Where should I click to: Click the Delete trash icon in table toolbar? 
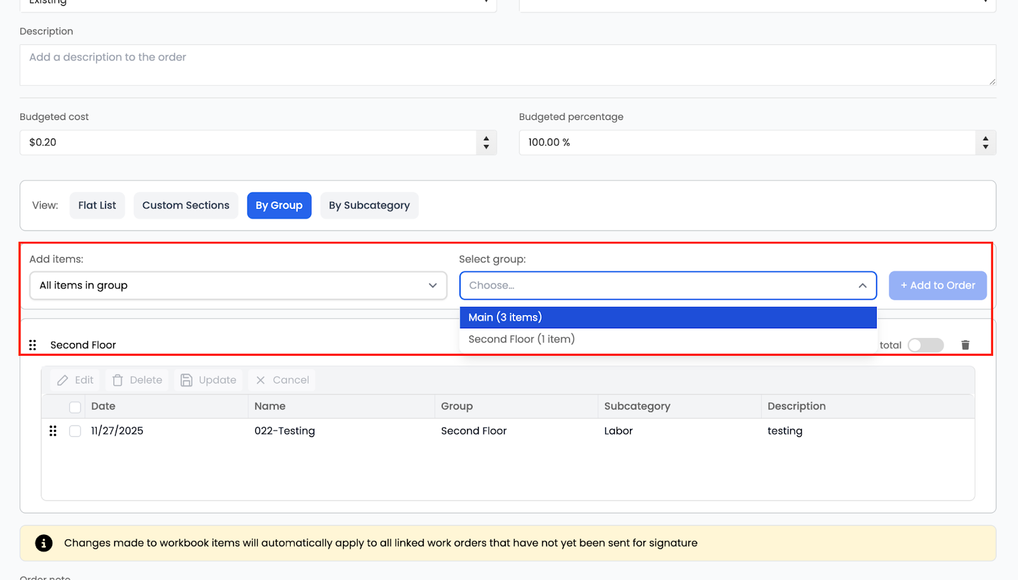118,380
